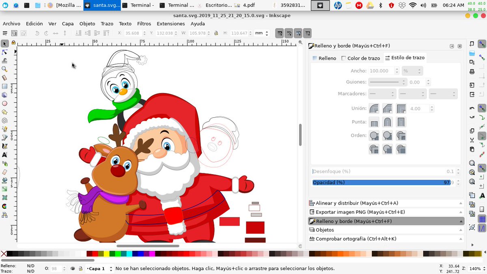Select the Ellipse circle tool
Viewport: 487px width, 274px height.
(5, 103)
